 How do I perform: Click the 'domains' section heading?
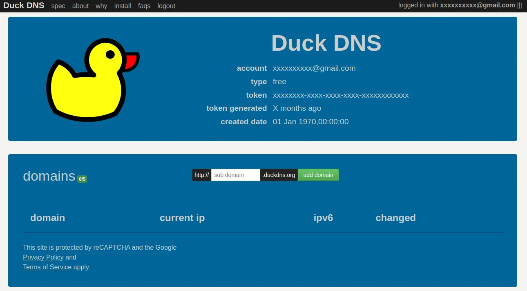click(49, 176)
